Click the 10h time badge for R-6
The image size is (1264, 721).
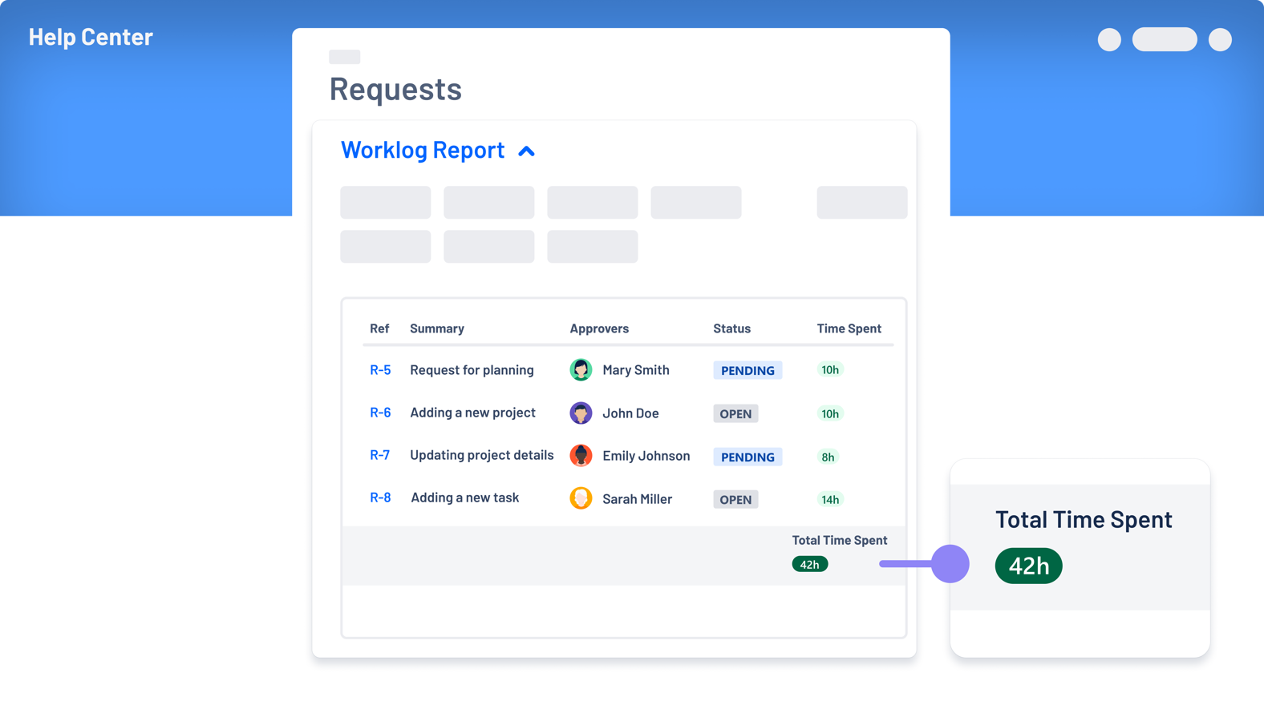(830, 413)
